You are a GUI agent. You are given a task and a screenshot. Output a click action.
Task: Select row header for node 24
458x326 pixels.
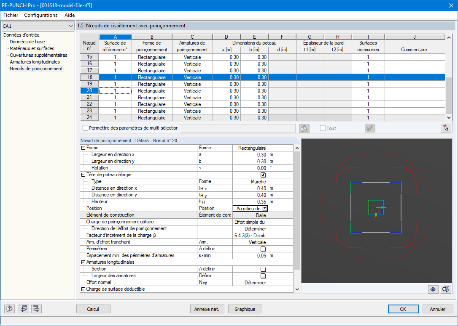pos(89,118)
